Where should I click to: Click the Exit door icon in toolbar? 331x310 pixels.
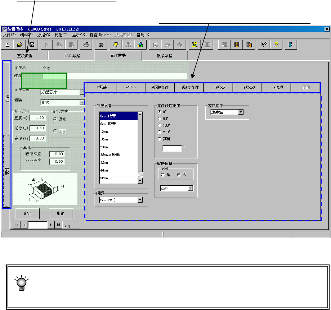[290, 45]
